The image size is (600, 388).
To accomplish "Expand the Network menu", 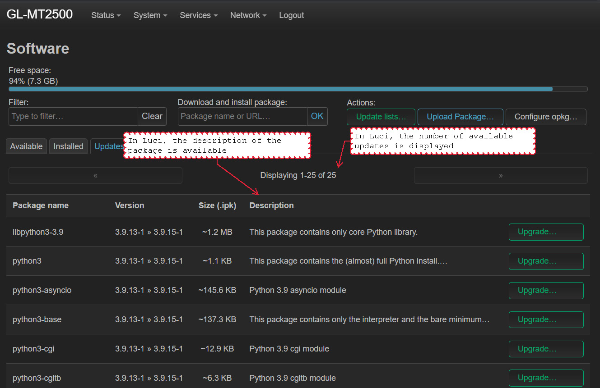I will (248, 15).
